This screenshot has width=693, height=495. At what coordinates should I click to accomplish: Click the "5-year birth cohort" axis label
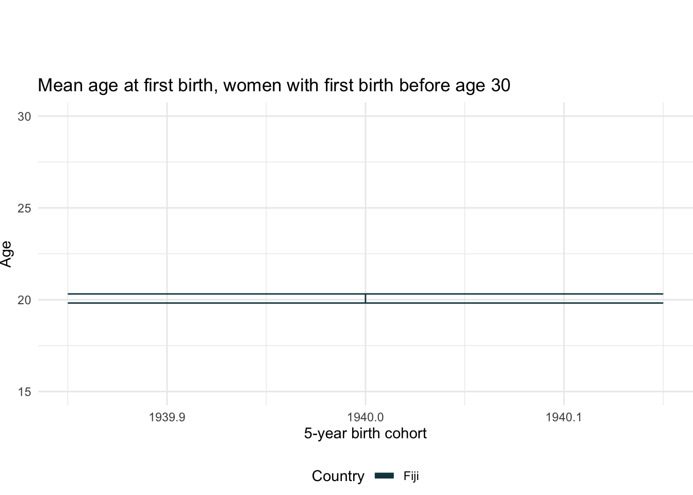365,433
